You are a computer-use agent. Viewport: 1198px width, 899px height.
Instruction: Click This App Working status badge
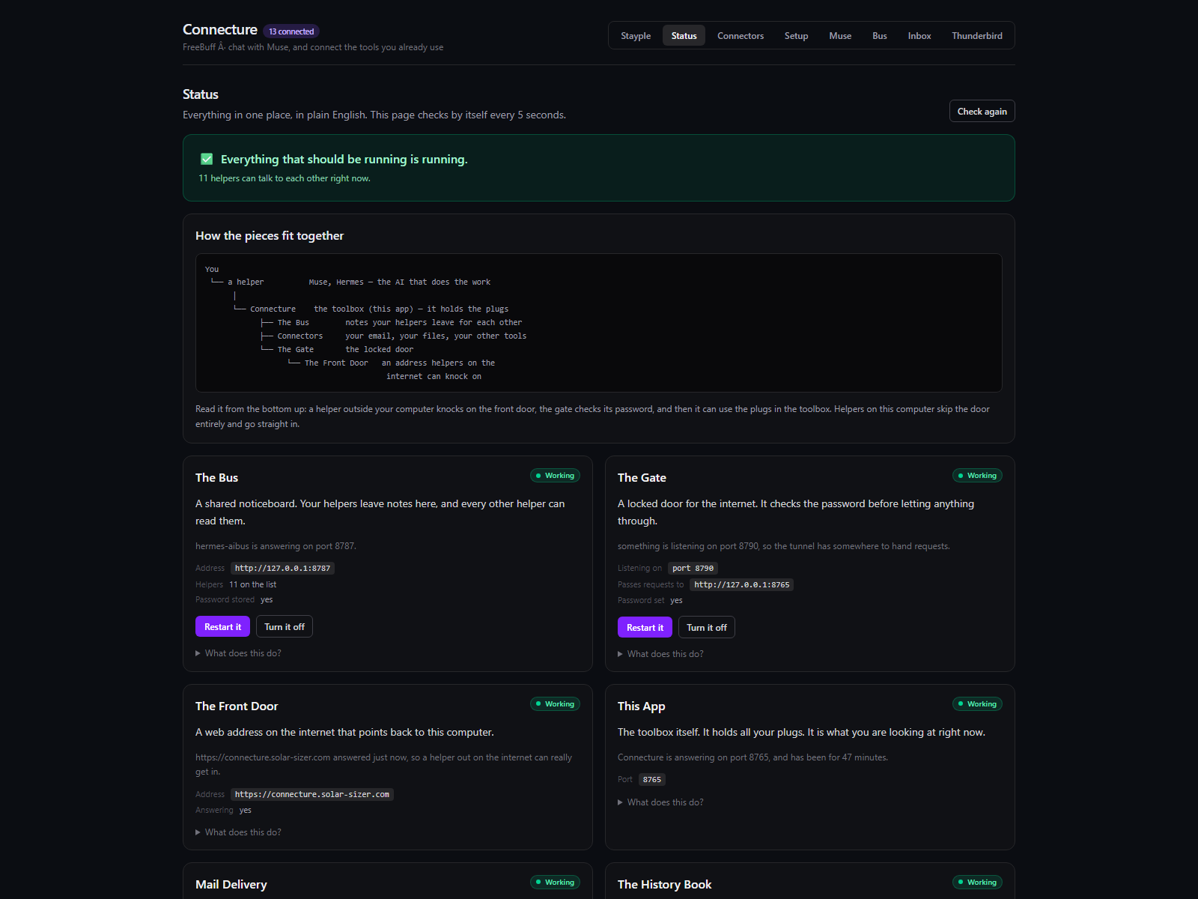(x=977, y=704)
